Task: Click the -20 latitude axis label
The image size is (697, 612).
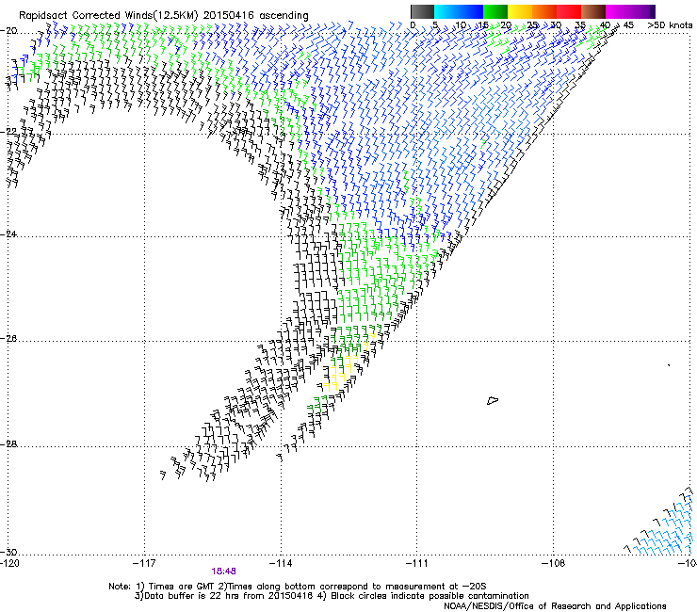Action: tap(8, 31)
